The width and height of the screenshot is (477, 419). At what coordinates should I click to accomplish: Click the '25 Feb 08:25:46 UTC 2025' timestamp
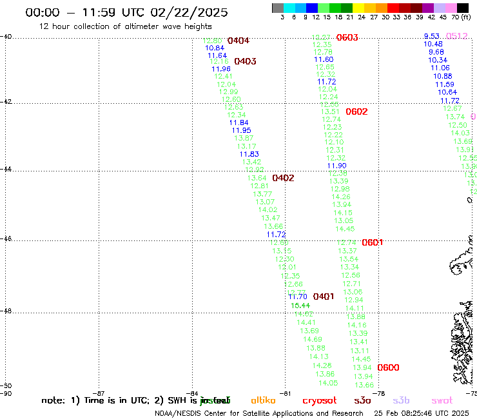[x=422, y=413]
